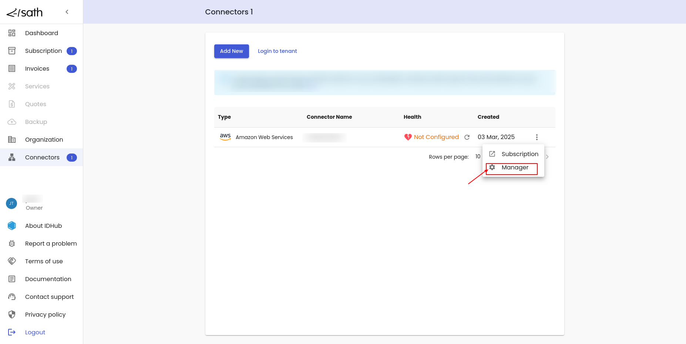This screenshot has width=686, height=344.
Task: Select Subscription from the context menu
Action: [519, 154]
